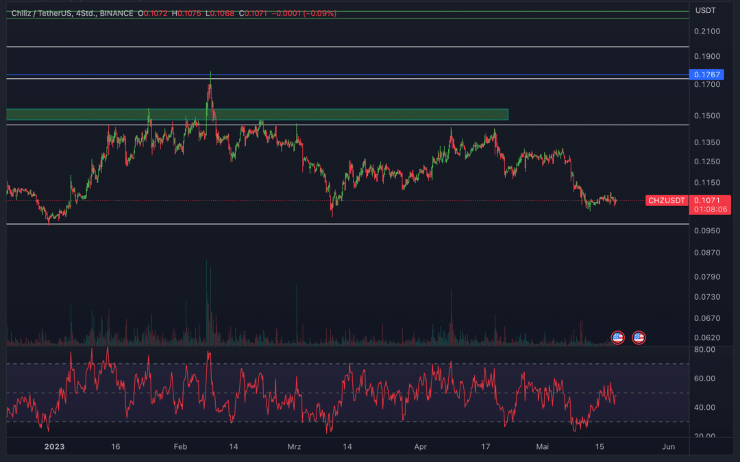Click the red 0.1071 current price label
Screen dimensions: 740x462
click(x=707, y=201)
